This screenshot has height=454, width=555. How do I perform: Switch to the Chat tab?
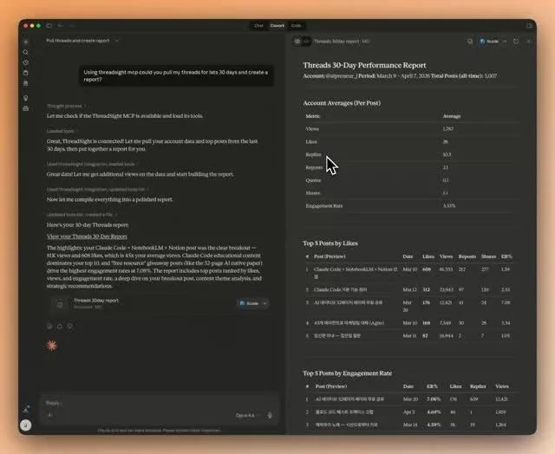point(258,25)
